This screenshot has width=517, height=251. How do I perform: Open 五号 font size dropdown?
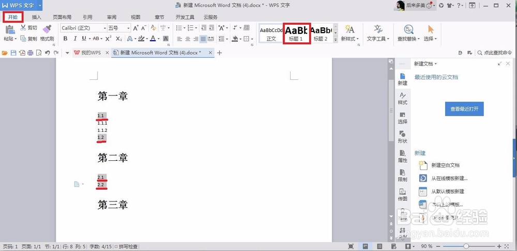(129, 28)
